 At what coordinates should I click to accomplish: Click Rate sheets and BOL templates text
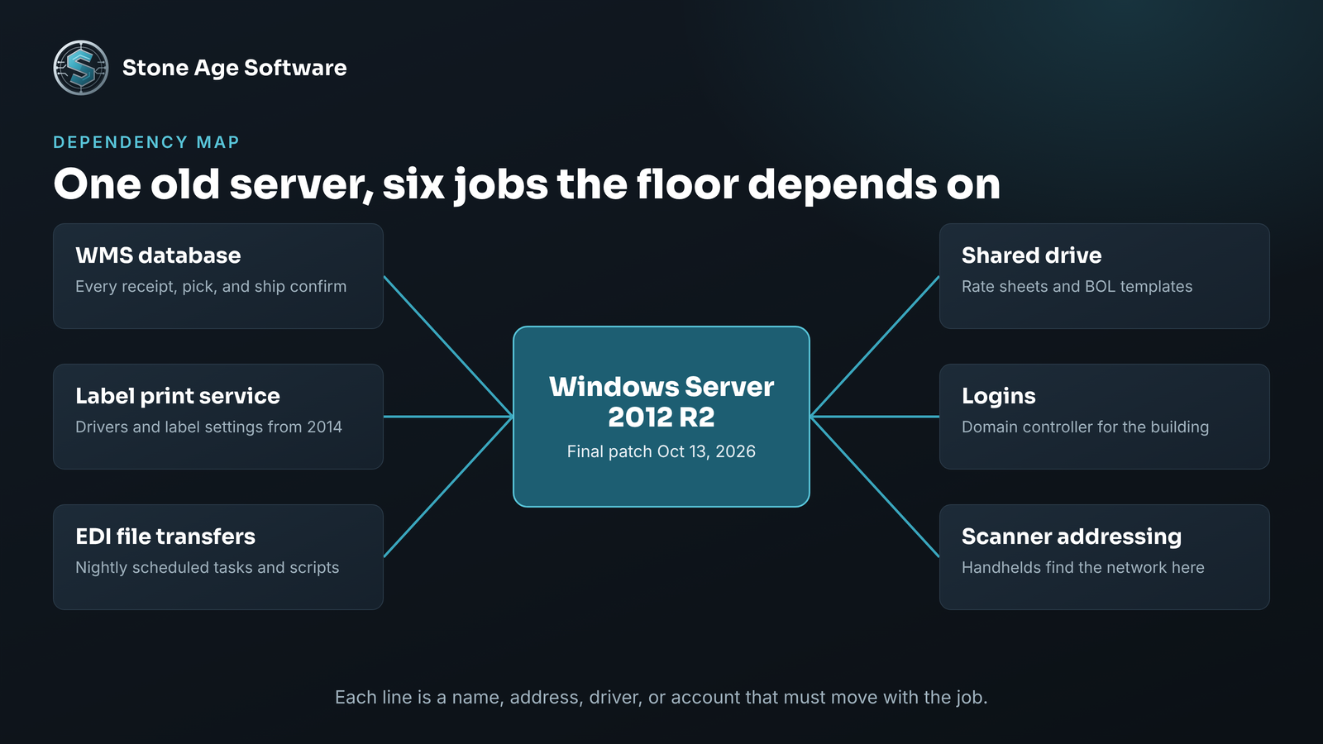(x=1077, y=287)
